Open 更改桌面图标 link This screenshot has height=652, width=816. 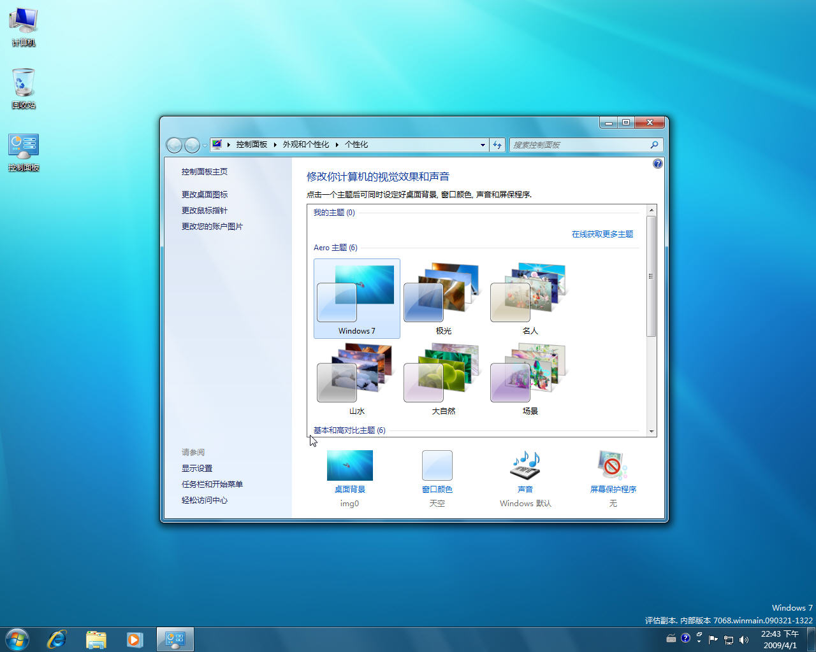tap(205, 195)
